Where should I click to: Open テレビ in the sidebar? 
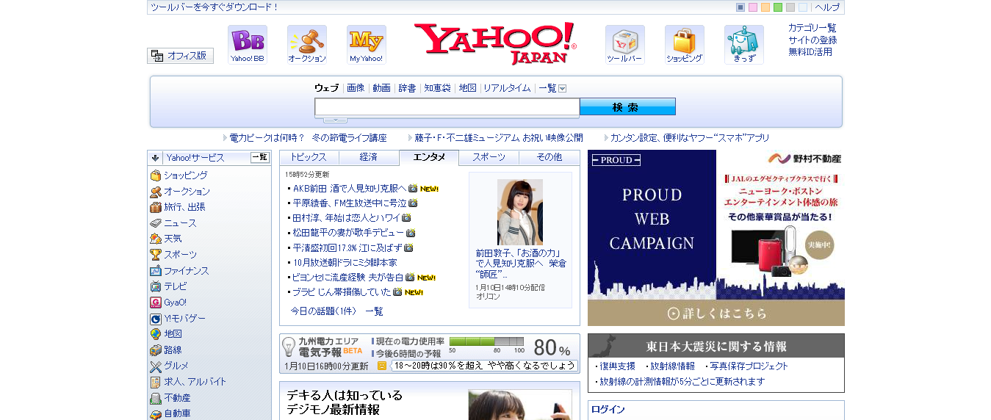[x=175, y=286]
